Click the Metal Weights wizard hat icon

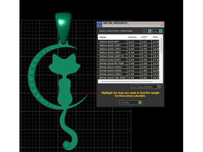coord(99,24)
